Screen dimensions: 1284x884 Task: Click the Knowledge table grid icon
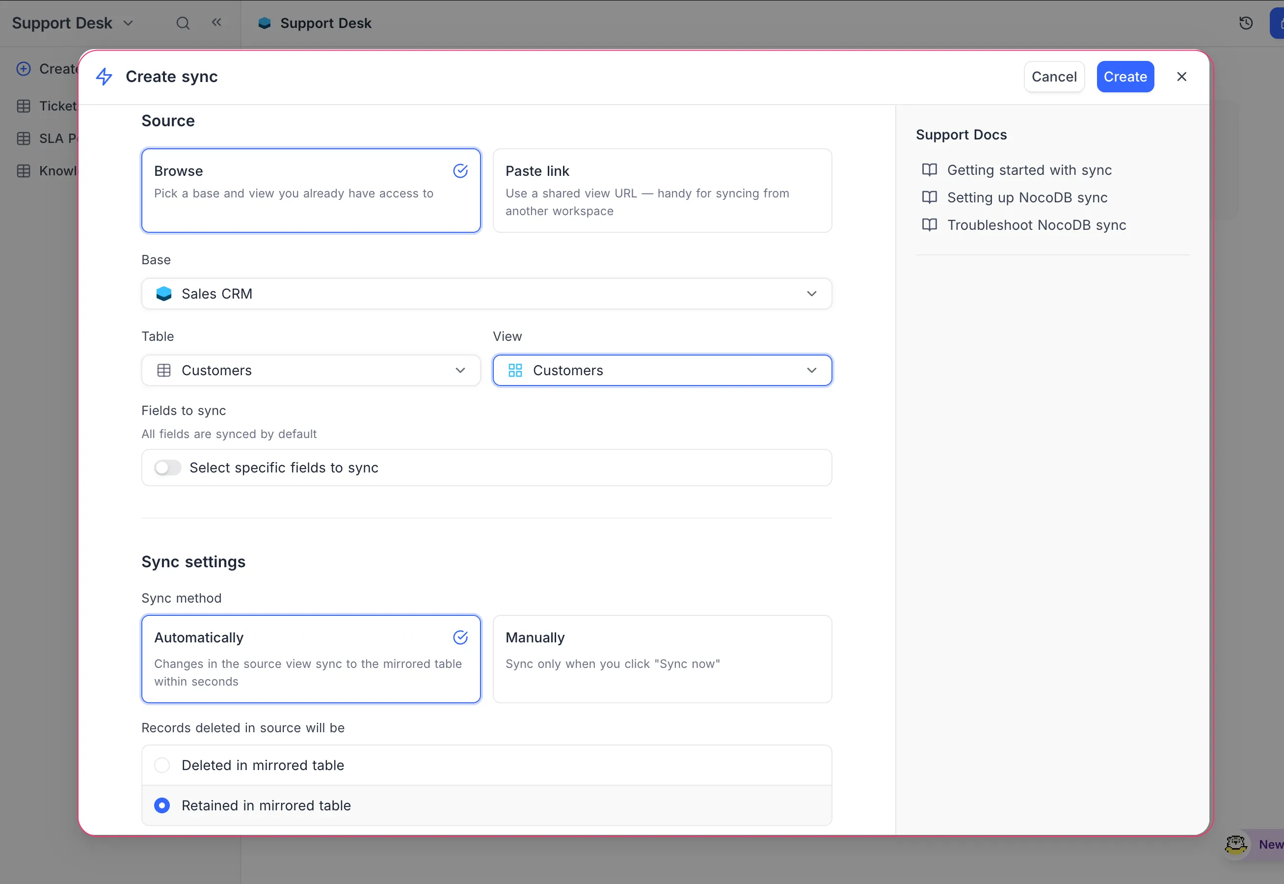(23, 170)
